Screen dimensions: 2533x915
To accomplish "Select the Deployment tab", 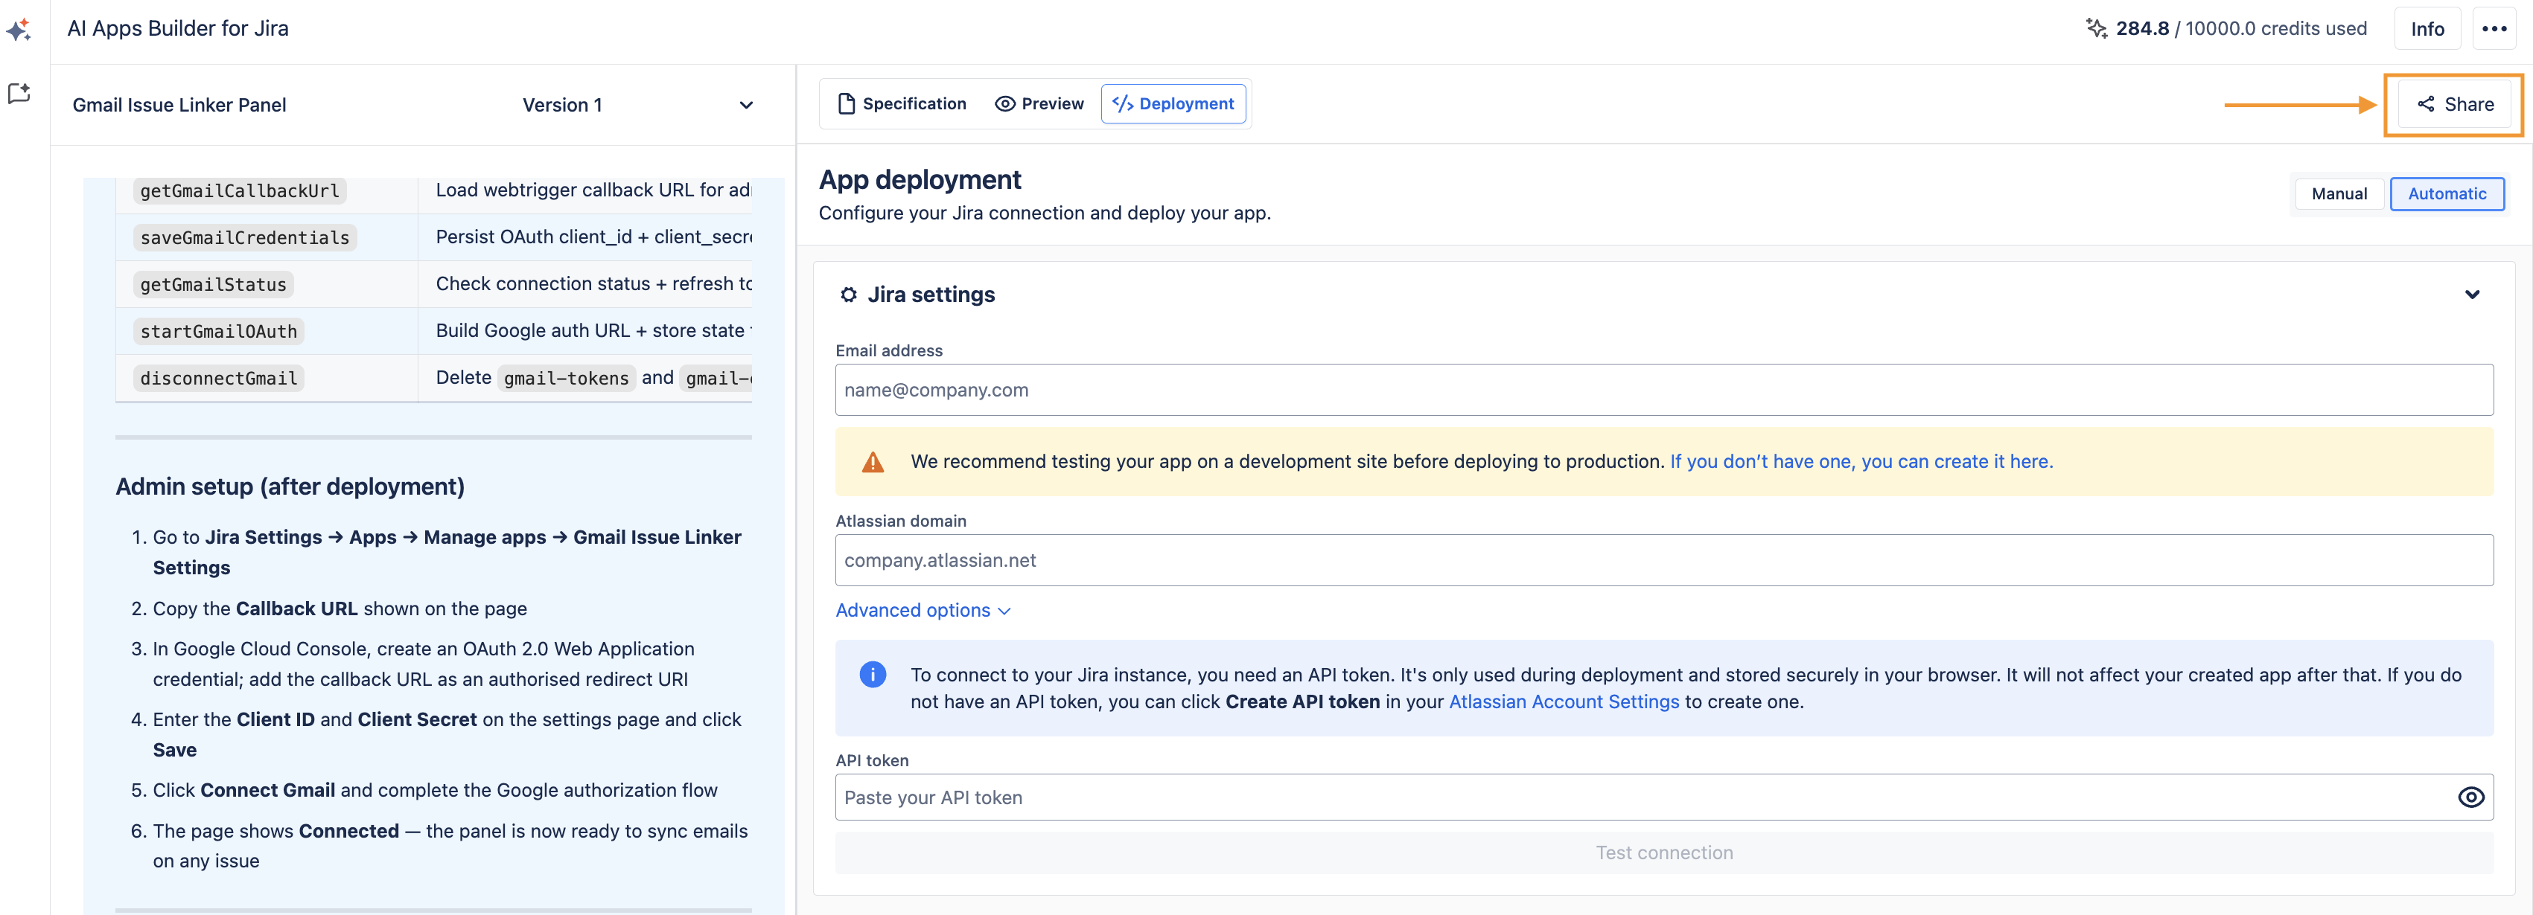I will pyautogui.click(x=1173, y=104).
